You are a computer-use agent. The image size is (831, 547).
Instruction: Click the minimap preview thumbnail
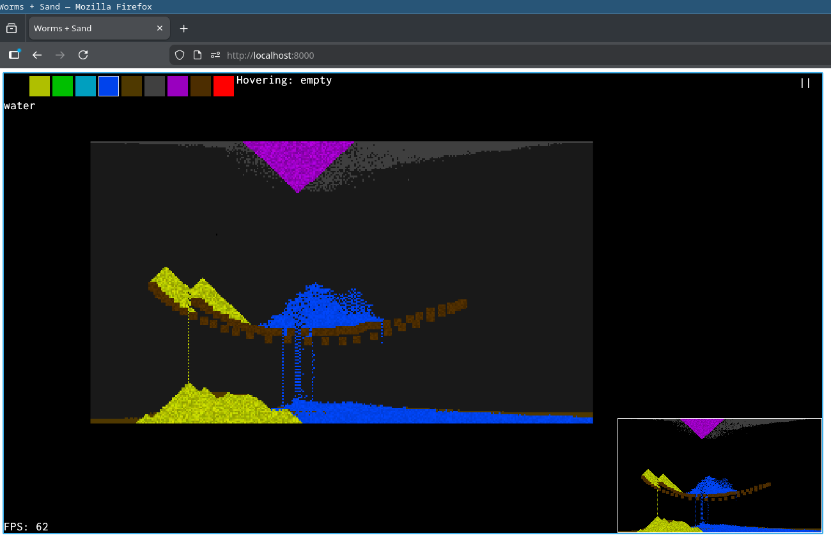pos(719,475)
